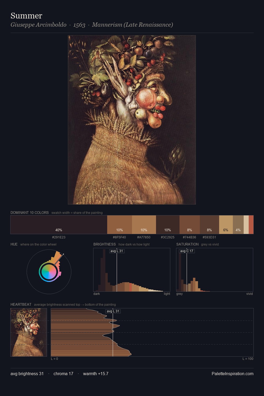Click the saturation histogram chart
The height and width of the screenshot is (396, 264).
(215, 270)
